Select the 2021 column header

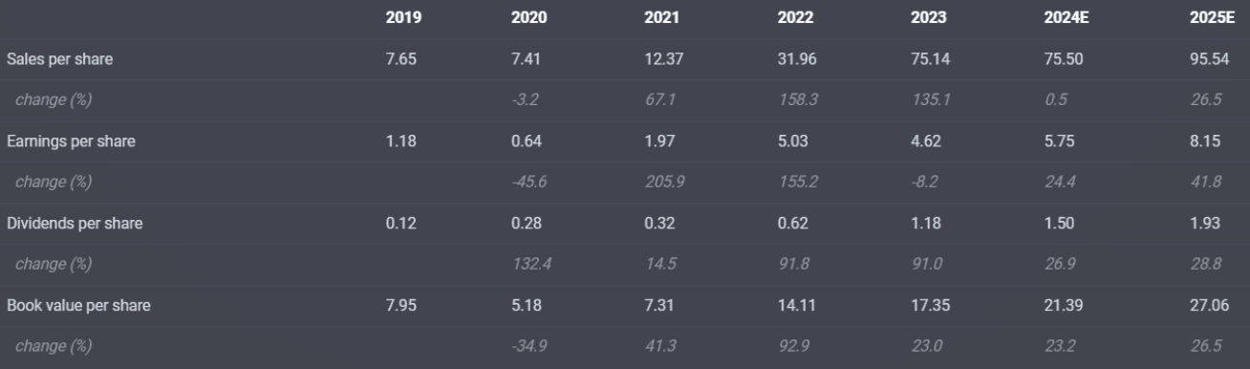coord(660,18)
